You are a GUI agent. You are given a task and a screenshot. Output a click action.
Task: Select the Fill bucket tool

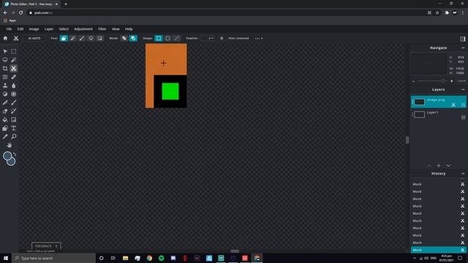tap(5, 120)
